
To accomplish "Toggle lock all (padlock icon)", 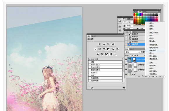I will [x=137, y=55].
